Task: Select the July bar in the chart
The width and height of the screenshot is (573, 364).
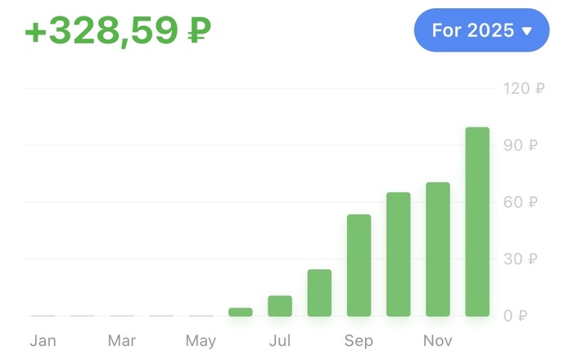Action: coord(280,305)
